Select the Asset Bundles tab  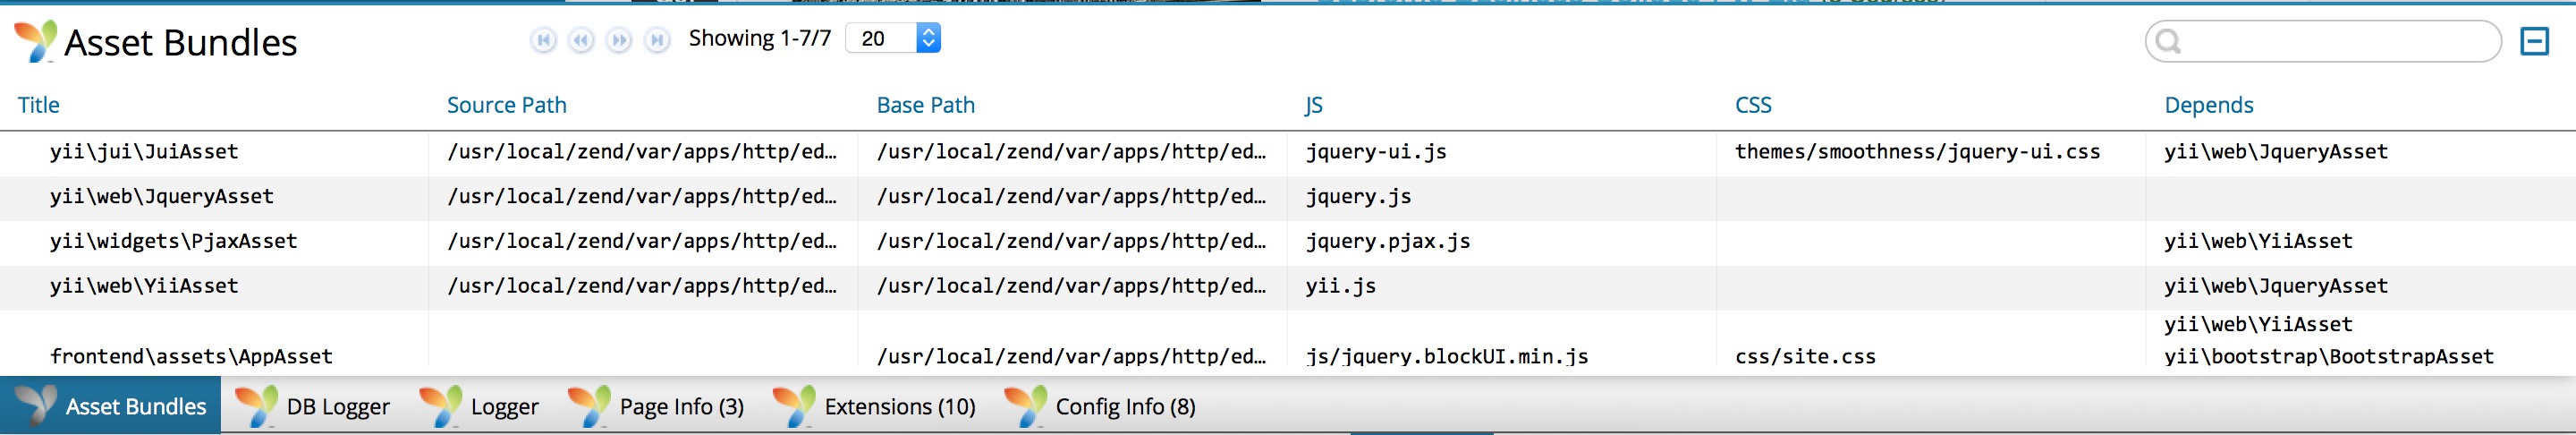(110, 406)
